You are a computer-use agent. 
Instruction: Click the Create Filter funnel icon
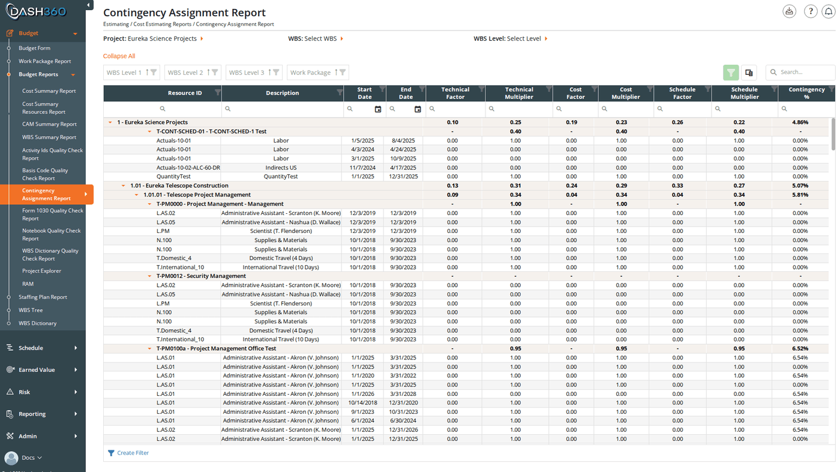click(111, 453)
